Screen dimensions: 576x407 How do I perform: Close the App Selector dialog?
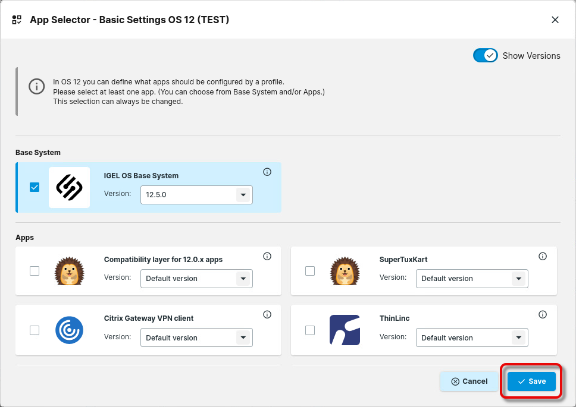[555, 20]
